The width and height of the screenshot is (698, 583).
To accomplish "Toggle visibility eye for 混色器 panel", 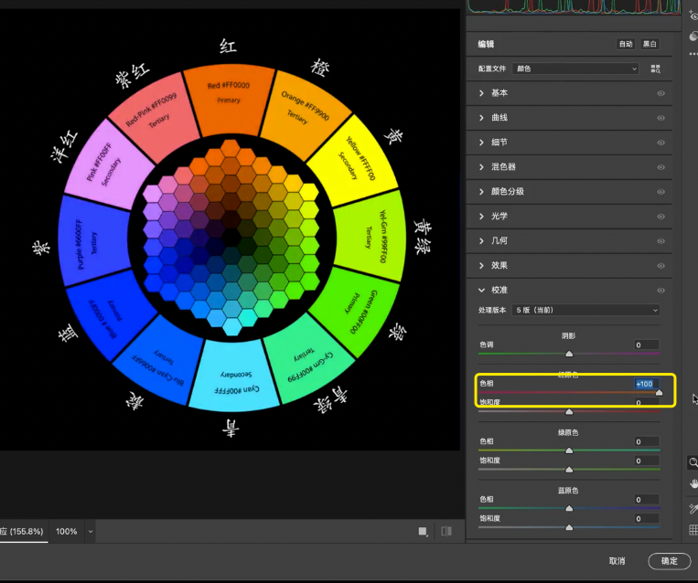I will click(660, 167).
